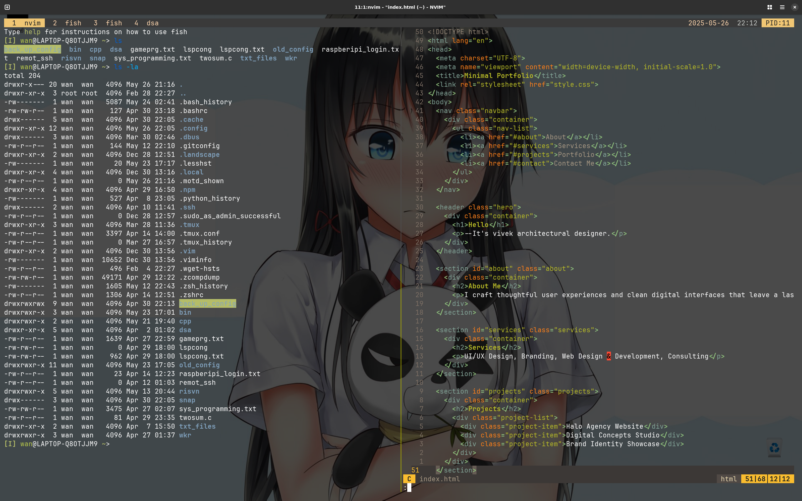Screen dimensions: 802x501
Task: Click the 'help' link in fish greeting
Action: [x=33, y=32]
